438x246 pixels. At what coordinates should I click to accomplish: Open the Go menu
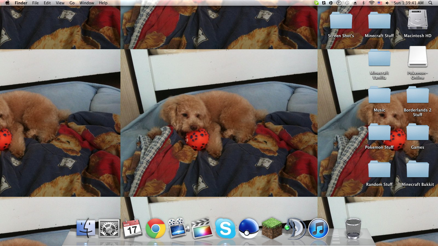coord(72,3)
